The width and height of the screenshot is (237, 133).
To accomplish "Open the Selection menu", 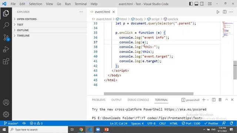I will (x=36, y=4).
